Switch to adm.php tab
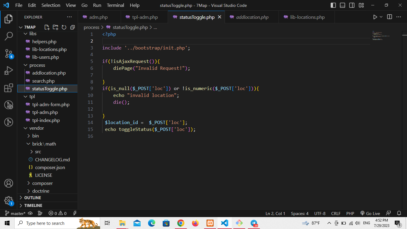 (99, 17)
